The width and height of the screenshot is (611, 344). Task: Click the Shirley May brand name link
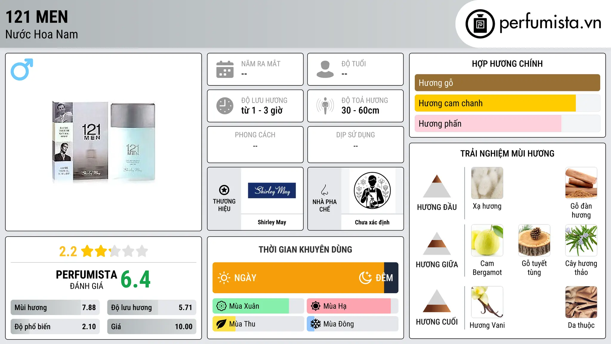[x=272, y=222]
